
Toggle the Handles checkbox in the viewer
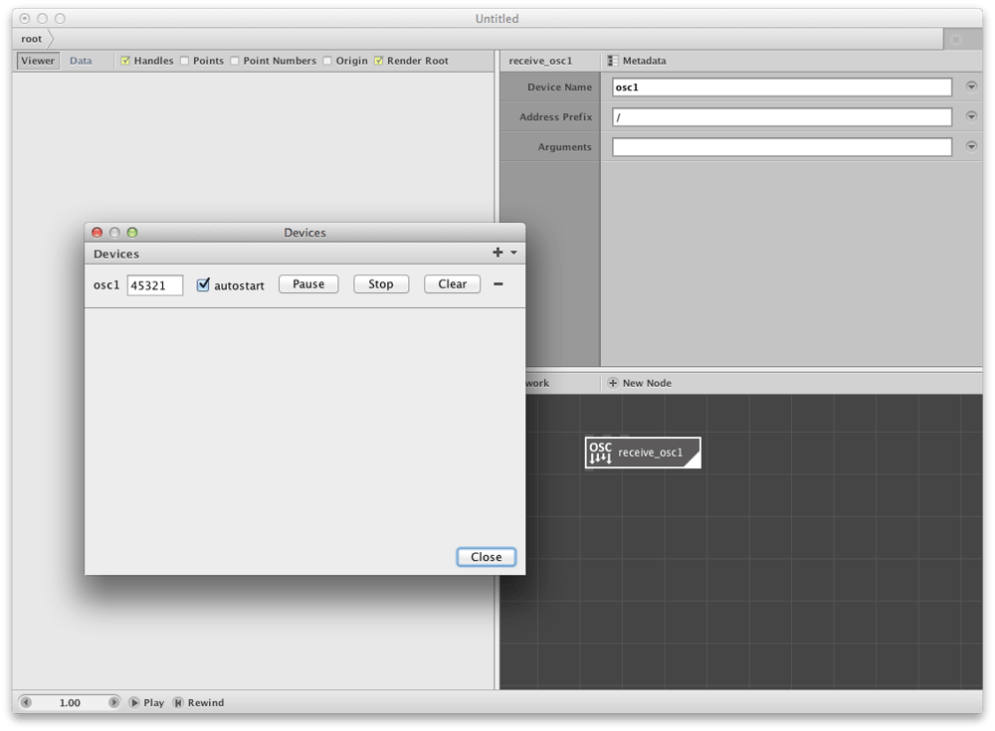[125, 61]
